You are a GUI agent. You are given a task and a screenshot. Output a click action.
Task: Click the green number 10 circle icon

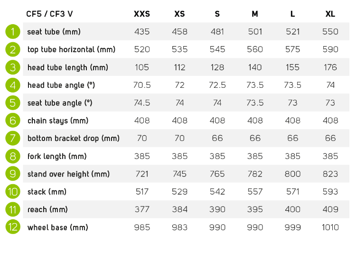pos(13,191)
